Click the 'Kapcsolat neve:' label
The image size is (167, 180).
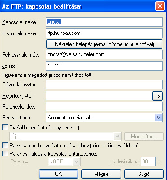pos(19,22)
